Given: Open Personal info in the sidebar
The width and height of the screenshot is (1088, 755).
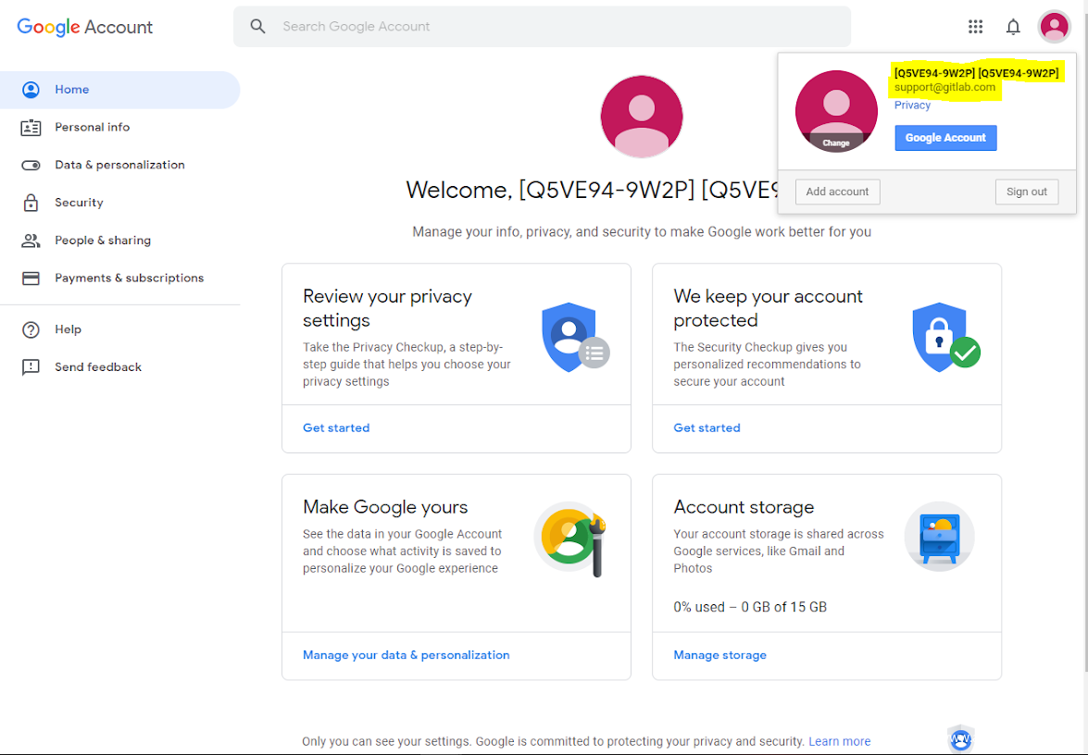Looking at the screenshot, I should point(92,128).
